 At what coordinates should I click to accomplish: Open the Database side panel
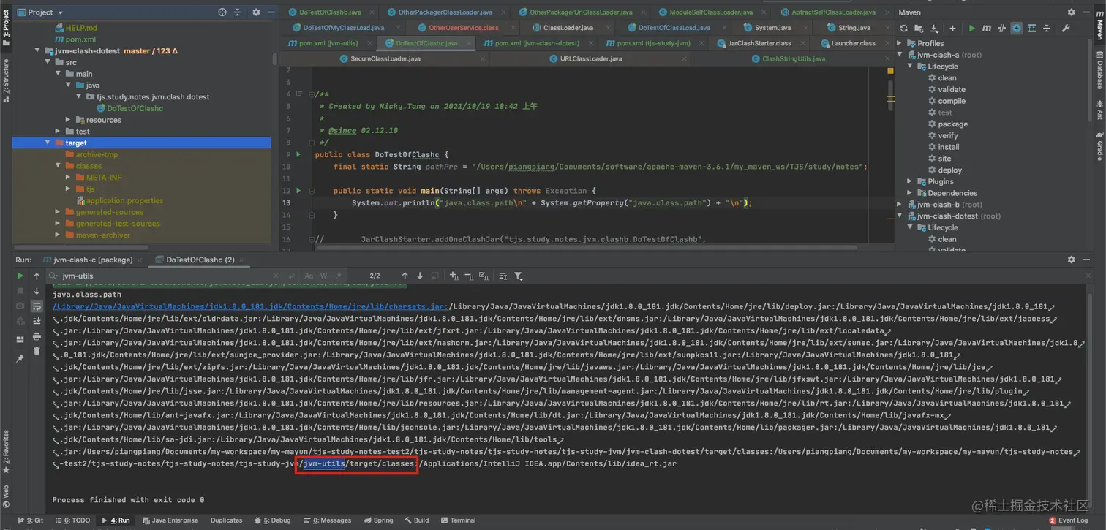(x=1099, y=71)
